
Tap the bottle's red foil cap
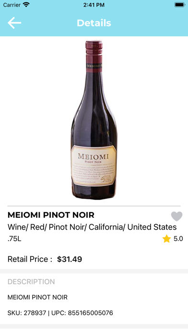coord(94,56)
